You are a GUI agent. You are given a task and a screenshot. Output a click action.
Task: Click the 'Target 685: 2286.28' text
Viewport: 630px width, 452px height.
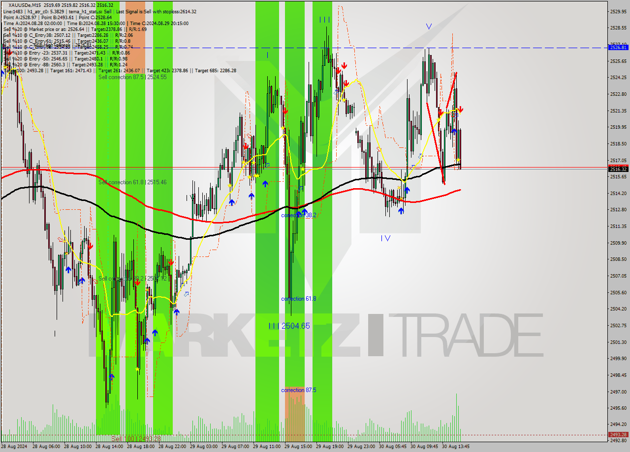pos(216,70)
